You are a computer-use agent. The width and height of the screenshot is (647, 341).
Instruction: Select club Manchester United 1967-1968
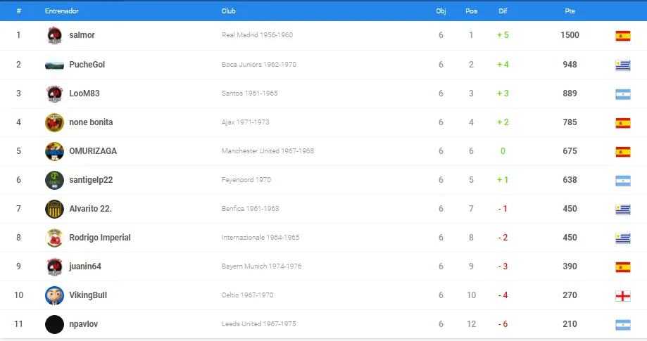point(268,151)
